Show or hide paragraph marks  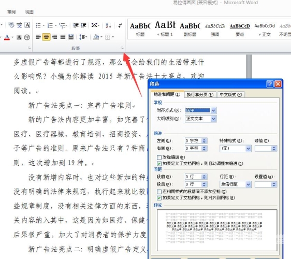[x=120, y=25]
